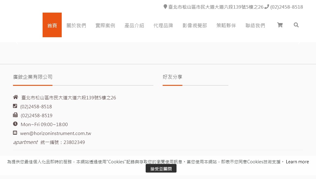Image resolution: width=316 pixels, height=179 pixels.
Task: Click the search magnifier icon
Action: pyautogui.click(x=296, y=25)
